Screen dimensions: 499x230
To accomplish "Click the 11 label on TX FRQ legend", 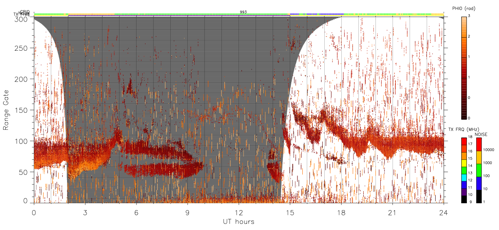I will 471,187.
